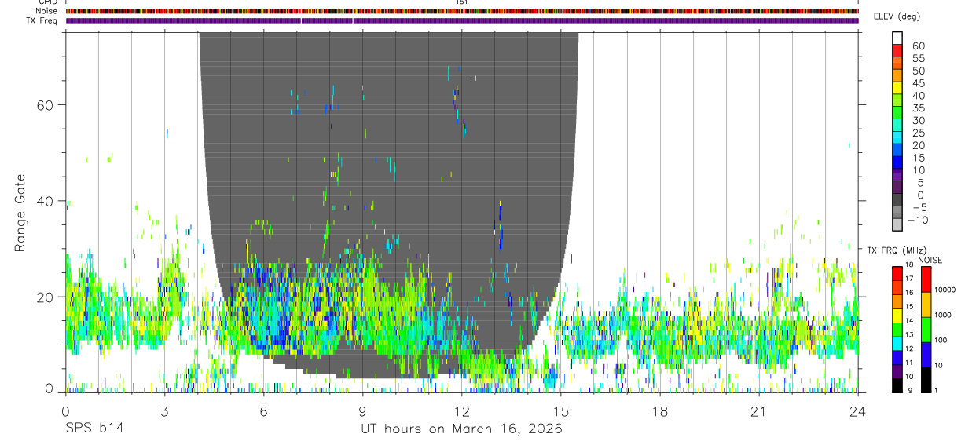Click the '35' label in ELEV legend

(x=918, y=108)
